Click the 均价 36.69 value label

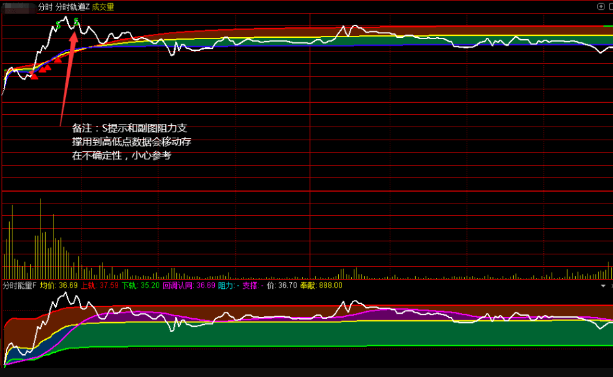(x=59, y=286)
